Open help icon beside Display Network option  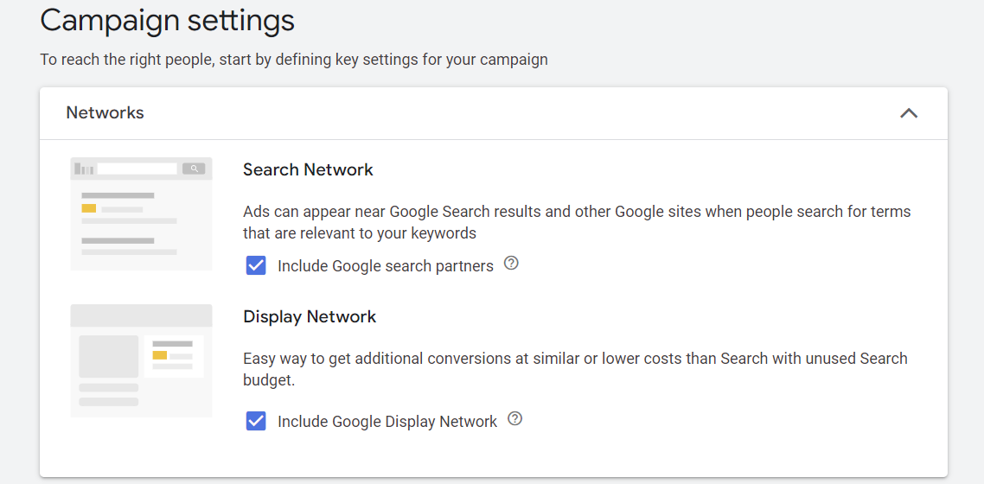coord(515,419)
